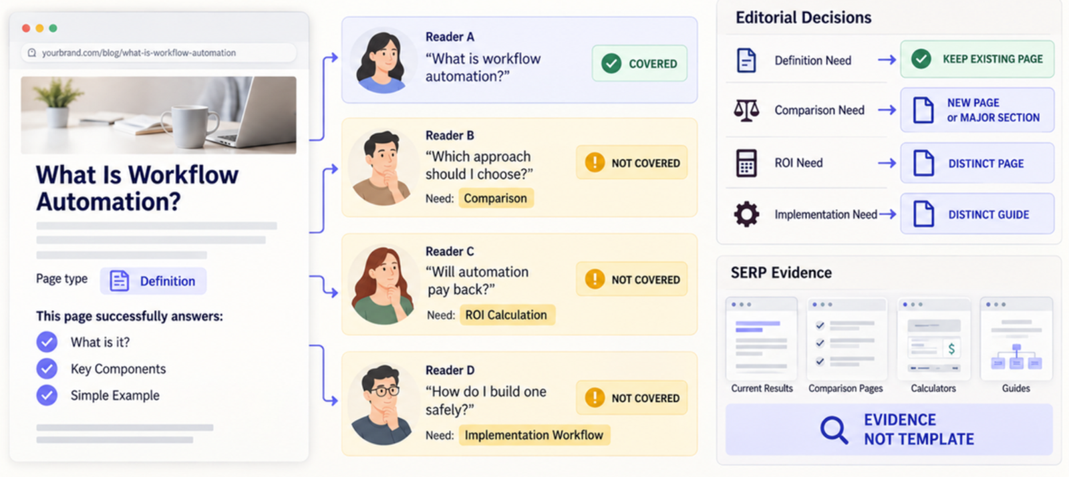Toggle the 'Simple Example' checkmark
This screenshot has width=1069, height=477.
[47, 395]
